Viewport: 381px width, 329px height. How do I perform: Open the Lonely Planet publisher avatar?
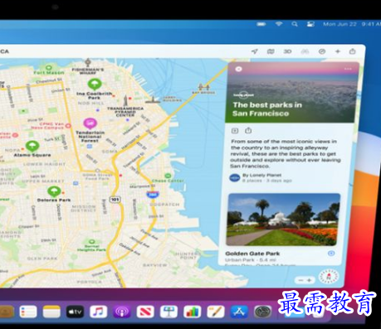(x=235, y=177)
